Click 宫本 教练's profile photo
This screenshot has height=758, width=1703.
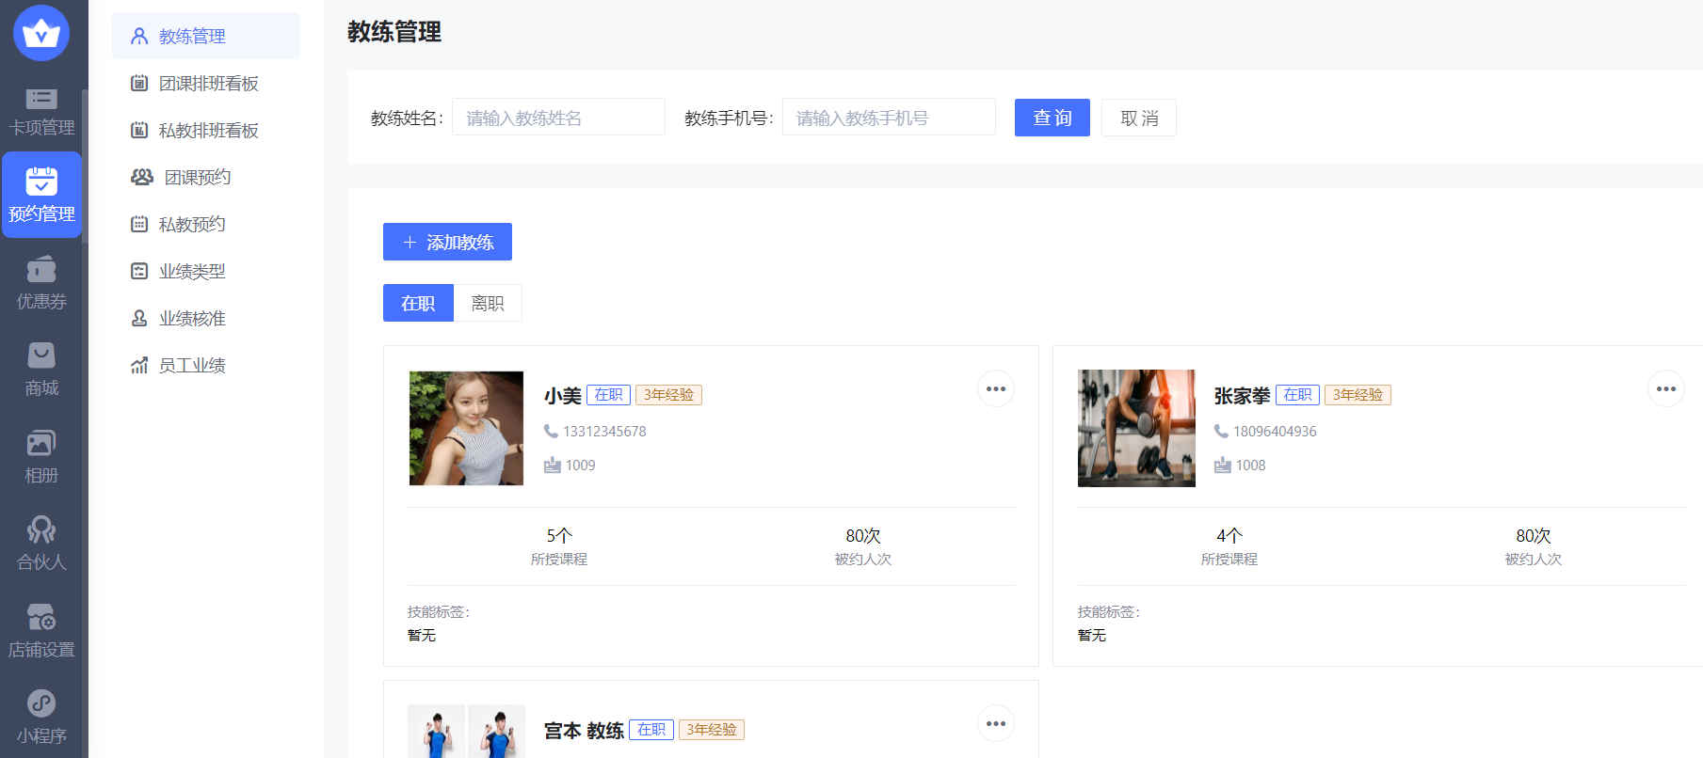466,732
